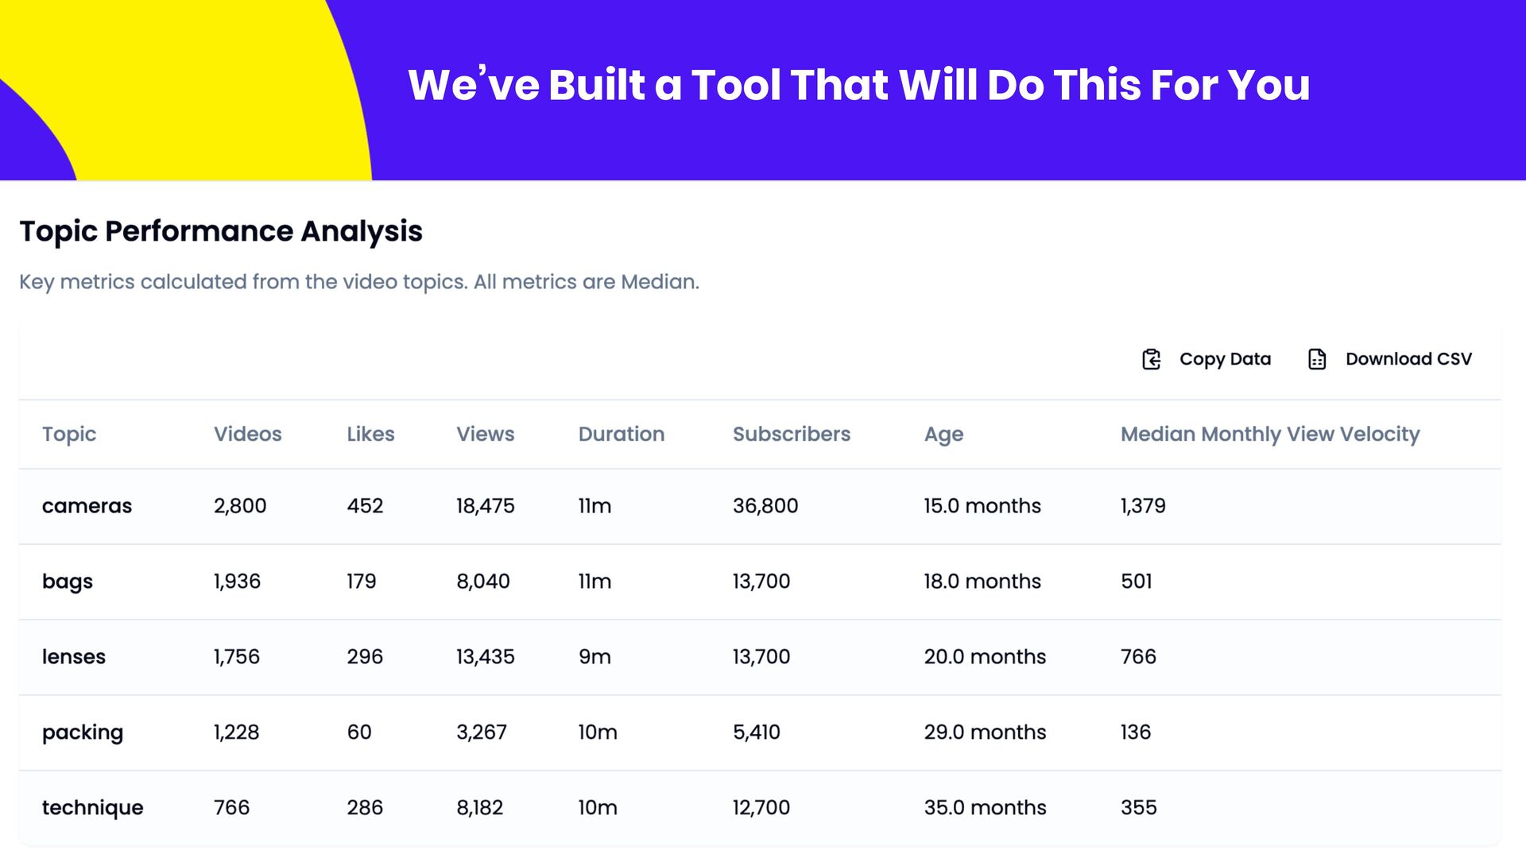Screen dimensions: 1526x858
Task: Click the 36,800 subscribers cell
Action: [765, 506]
